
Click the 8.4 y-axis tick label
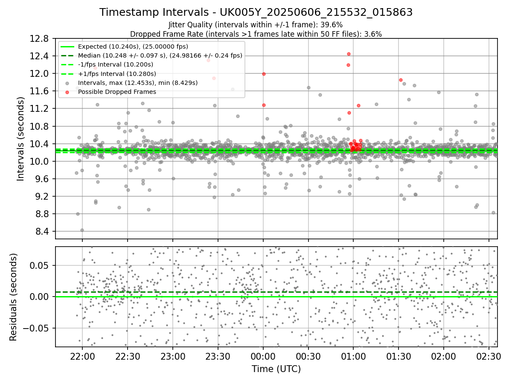(42, 232)
